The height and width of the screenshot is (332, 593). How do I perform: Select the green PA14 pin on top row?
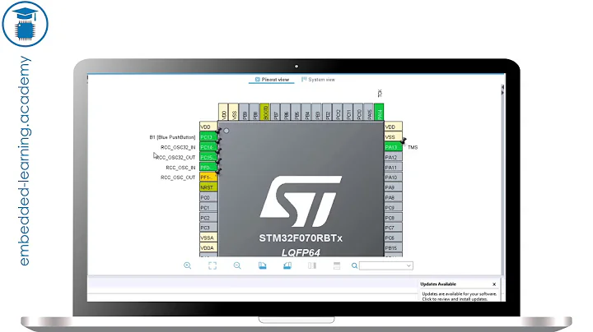point(380,113)
